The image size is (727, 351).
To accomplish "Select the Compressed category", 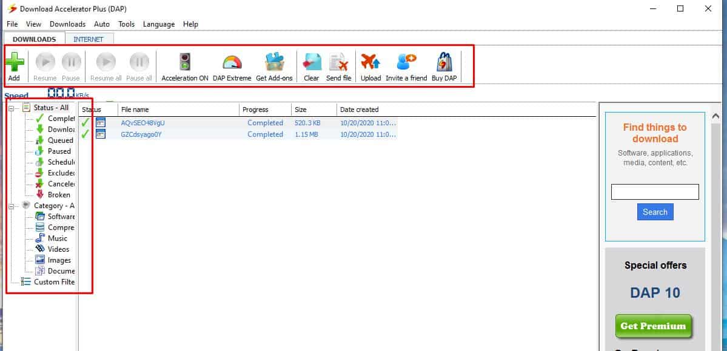I will click(61, 228).
